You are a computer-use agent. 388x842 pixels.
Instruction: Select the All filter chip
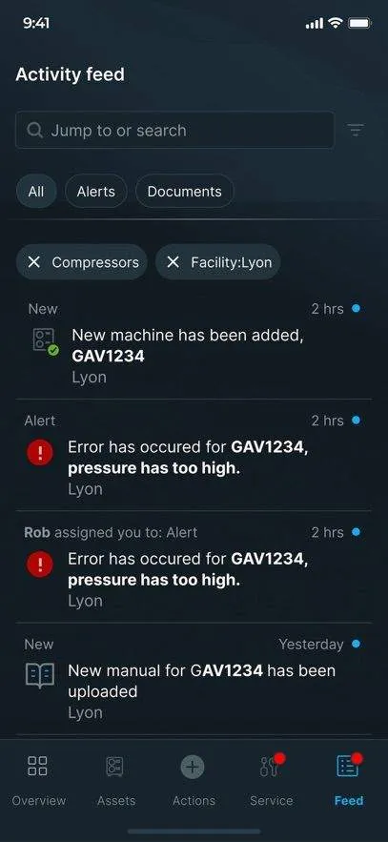(x=36, y=191)
